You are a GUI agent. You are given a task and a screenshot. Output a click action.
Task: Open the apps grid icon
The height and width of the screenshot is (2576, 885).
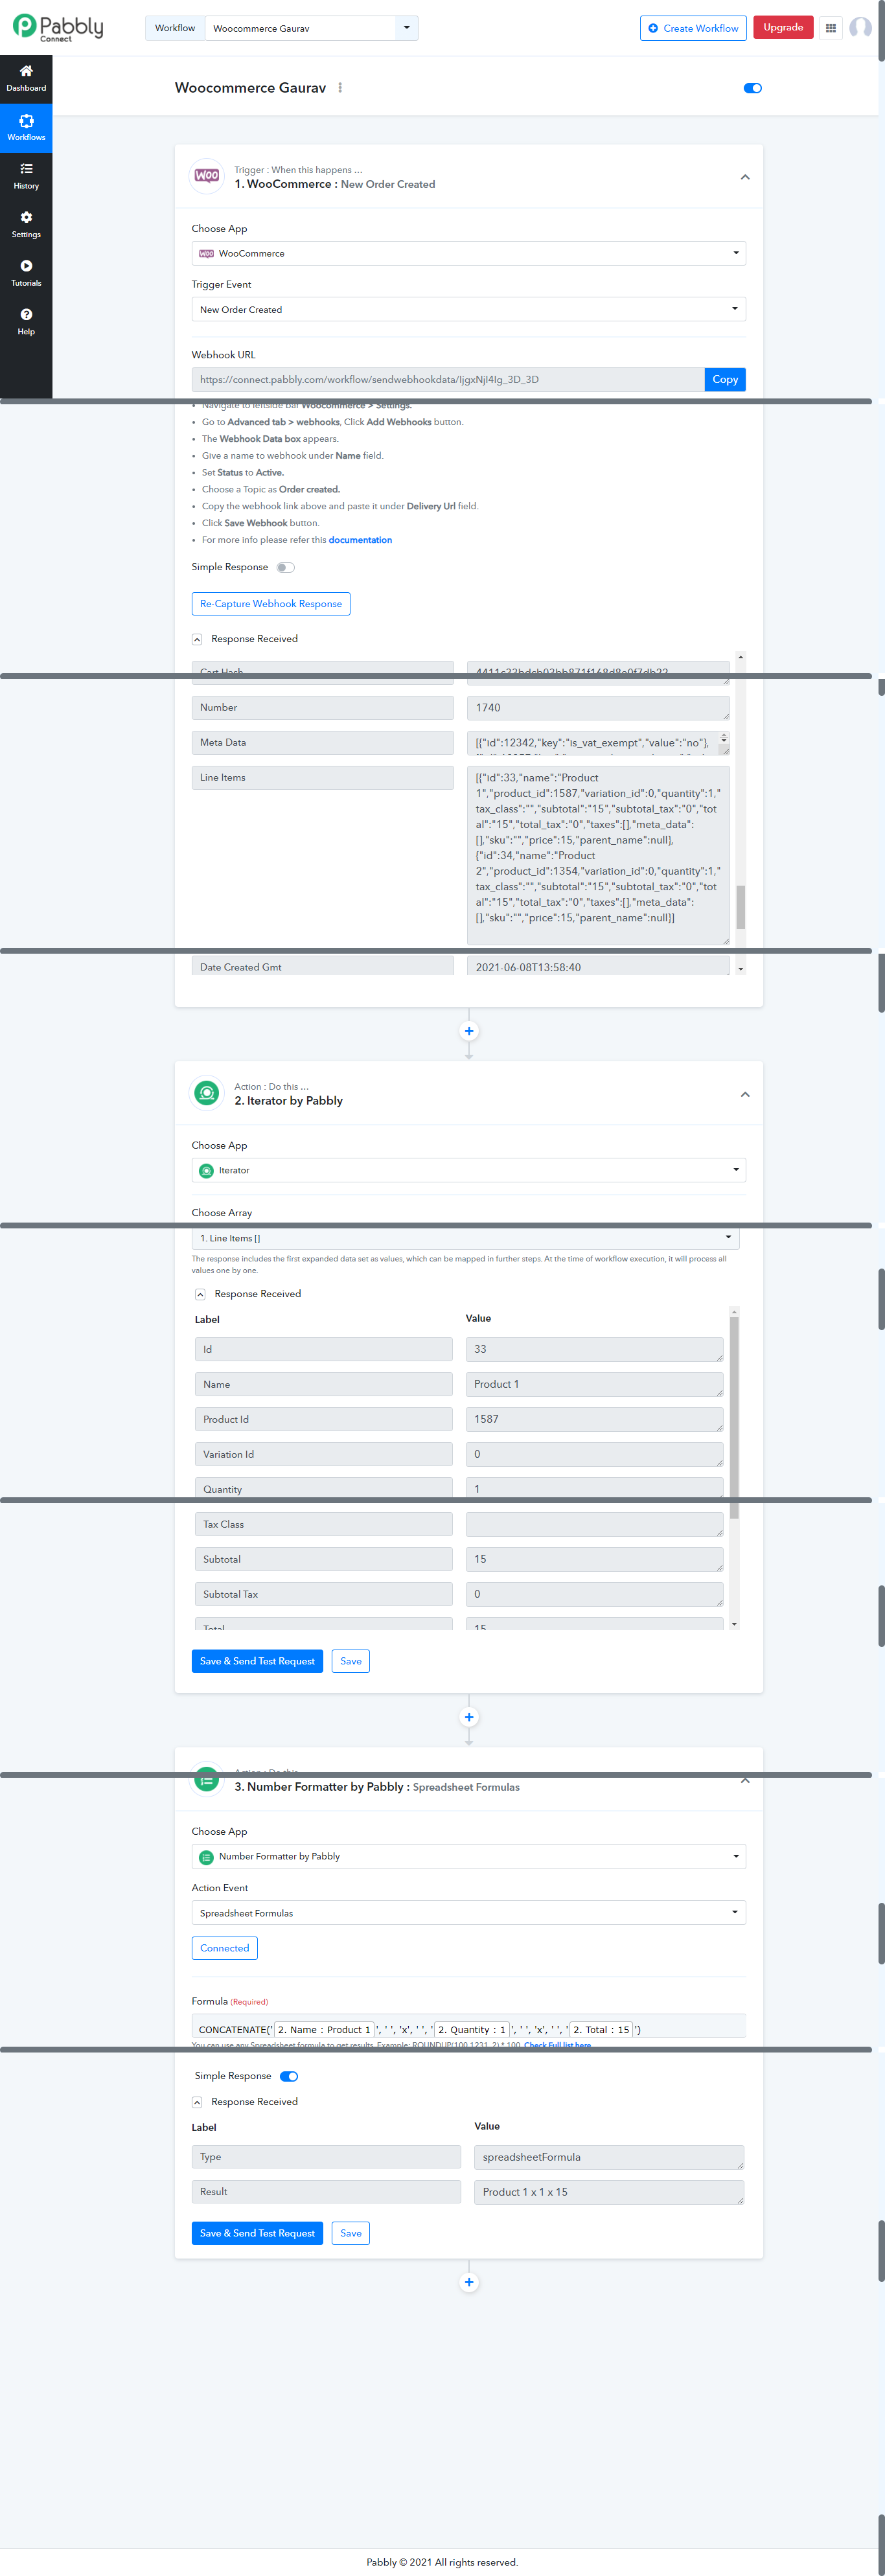[830, 28]
